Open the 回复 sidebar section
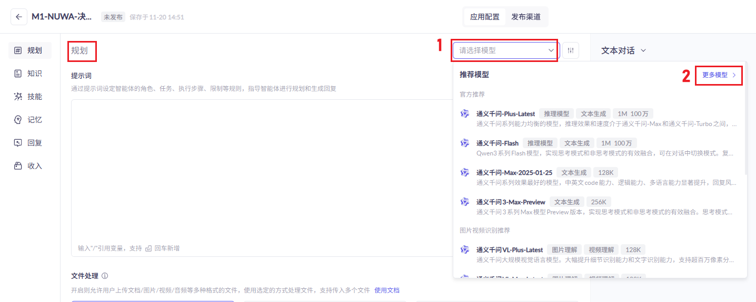 [x=29, y=143]
